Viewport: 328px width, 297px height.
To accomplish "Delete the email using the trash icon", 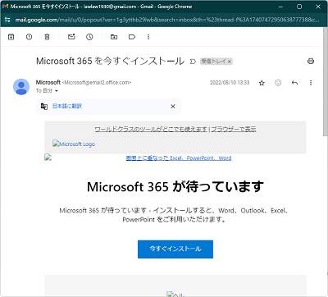I will point(47,37).
